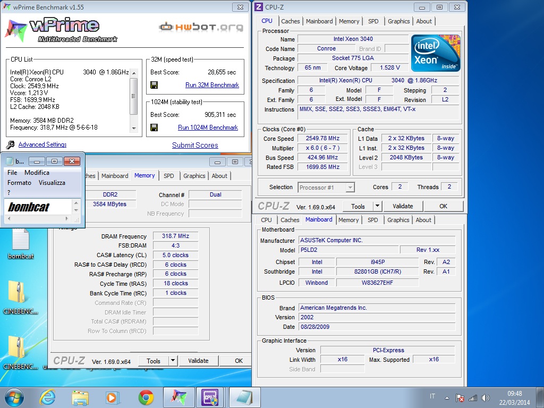
Task: Click the Run 32M Benchmark link
Action: pyautogui.click(x=212, y=85)
